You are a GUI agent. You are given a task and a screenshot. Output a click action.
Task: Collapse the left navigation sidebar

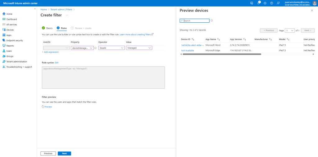click(35, 9)
